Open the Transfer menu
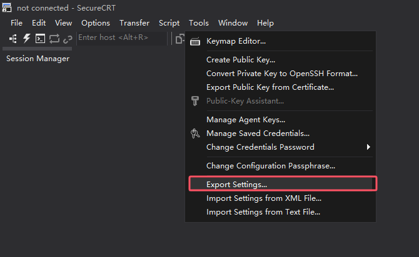 pos(134,23)
